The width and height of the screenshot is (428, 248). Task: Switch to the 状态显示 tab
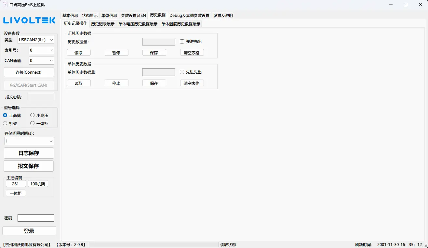[x=90, y=16]
